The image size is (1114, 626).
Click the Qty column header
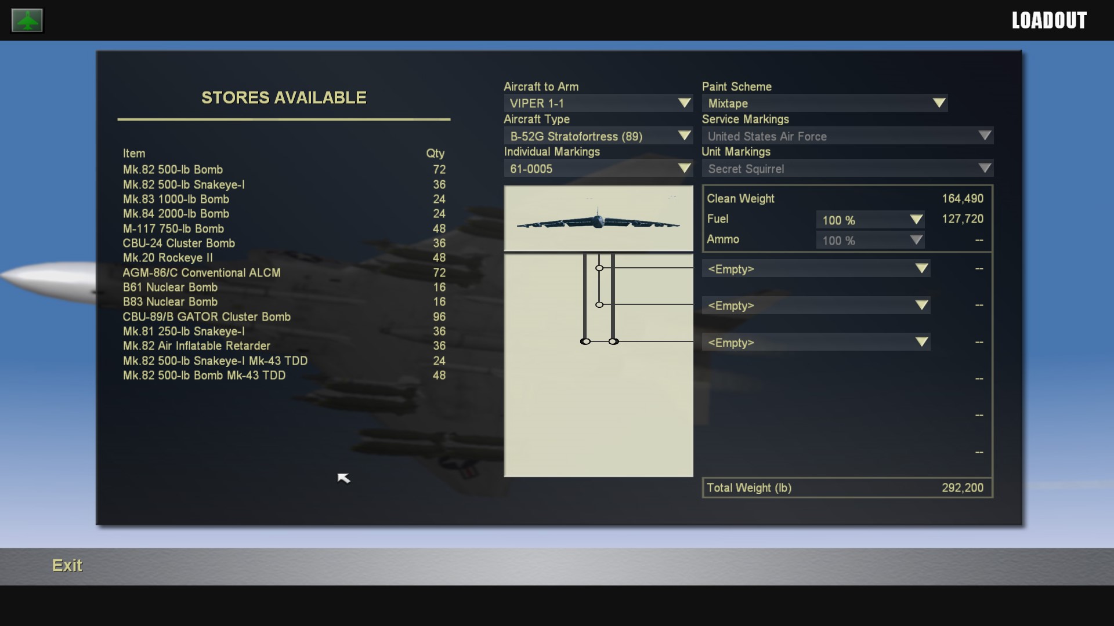coord(435,154)
